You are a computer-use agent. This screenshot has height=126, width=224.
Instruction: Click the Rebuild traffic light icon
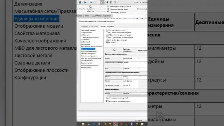point(107,2)
